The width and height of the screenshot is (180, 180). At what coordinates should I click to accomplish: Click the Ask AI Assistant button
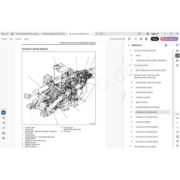(x=169, y=39)
